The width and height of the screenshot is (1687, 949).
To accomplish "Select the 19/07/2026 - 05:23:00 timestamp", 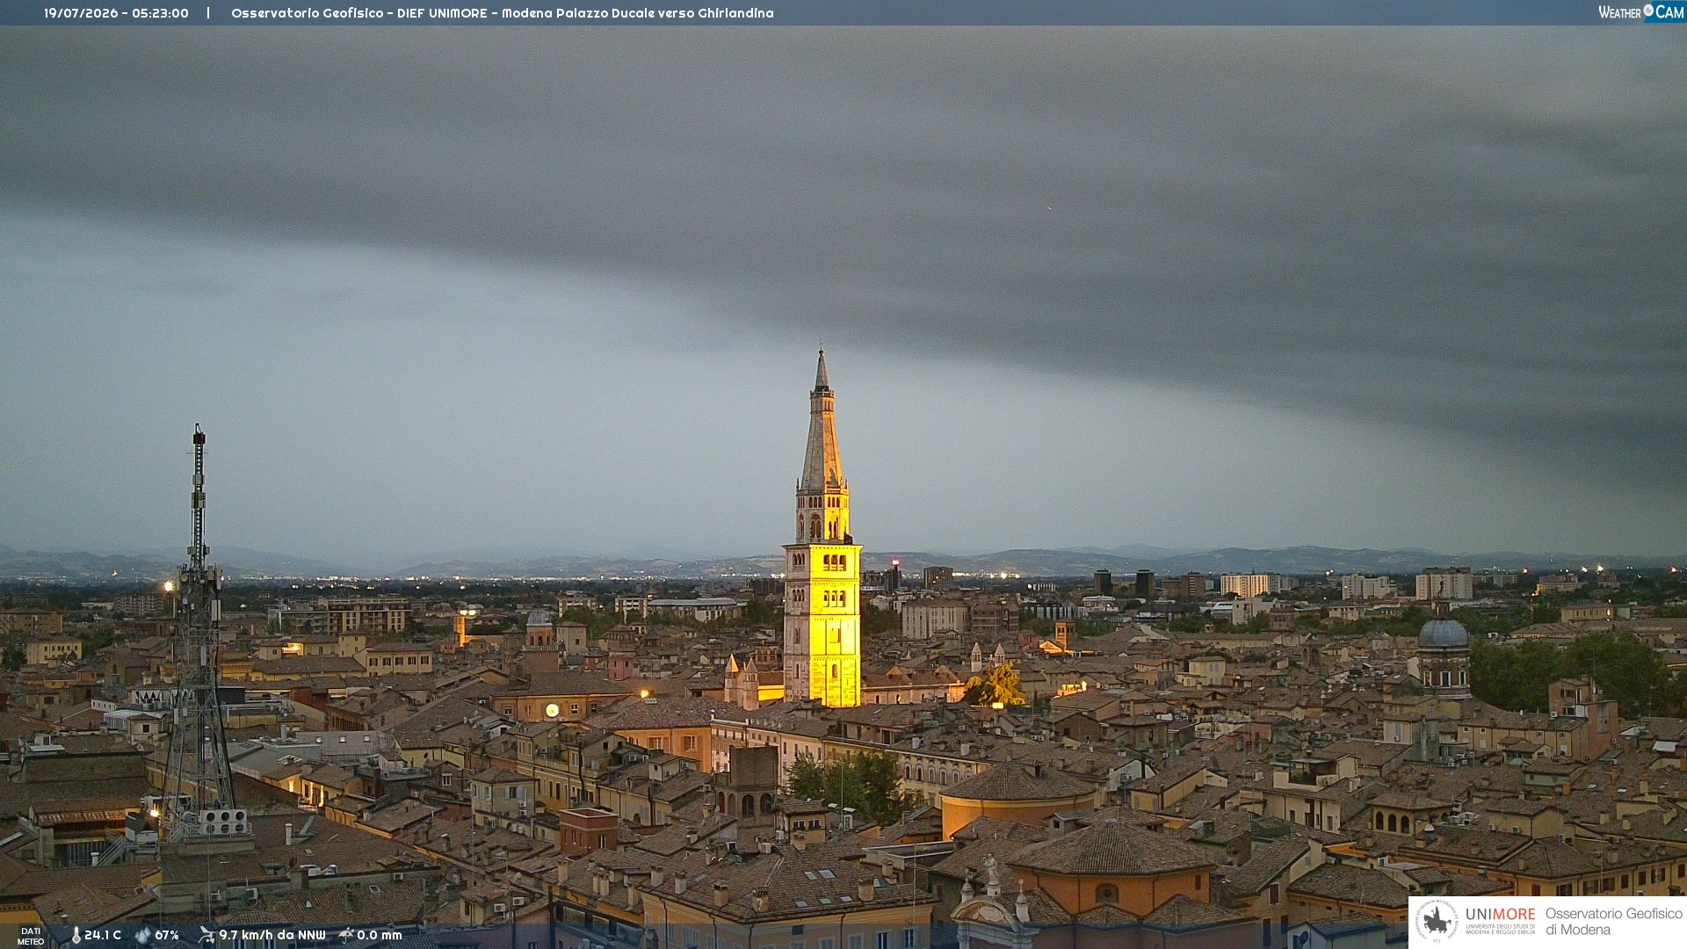I will (117, 13).
